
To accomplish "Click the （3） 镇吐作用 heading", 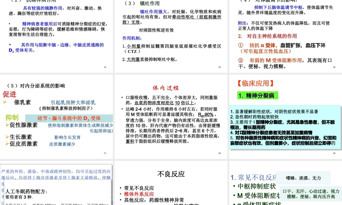I will pyautogui.click(x=141, y=3).
